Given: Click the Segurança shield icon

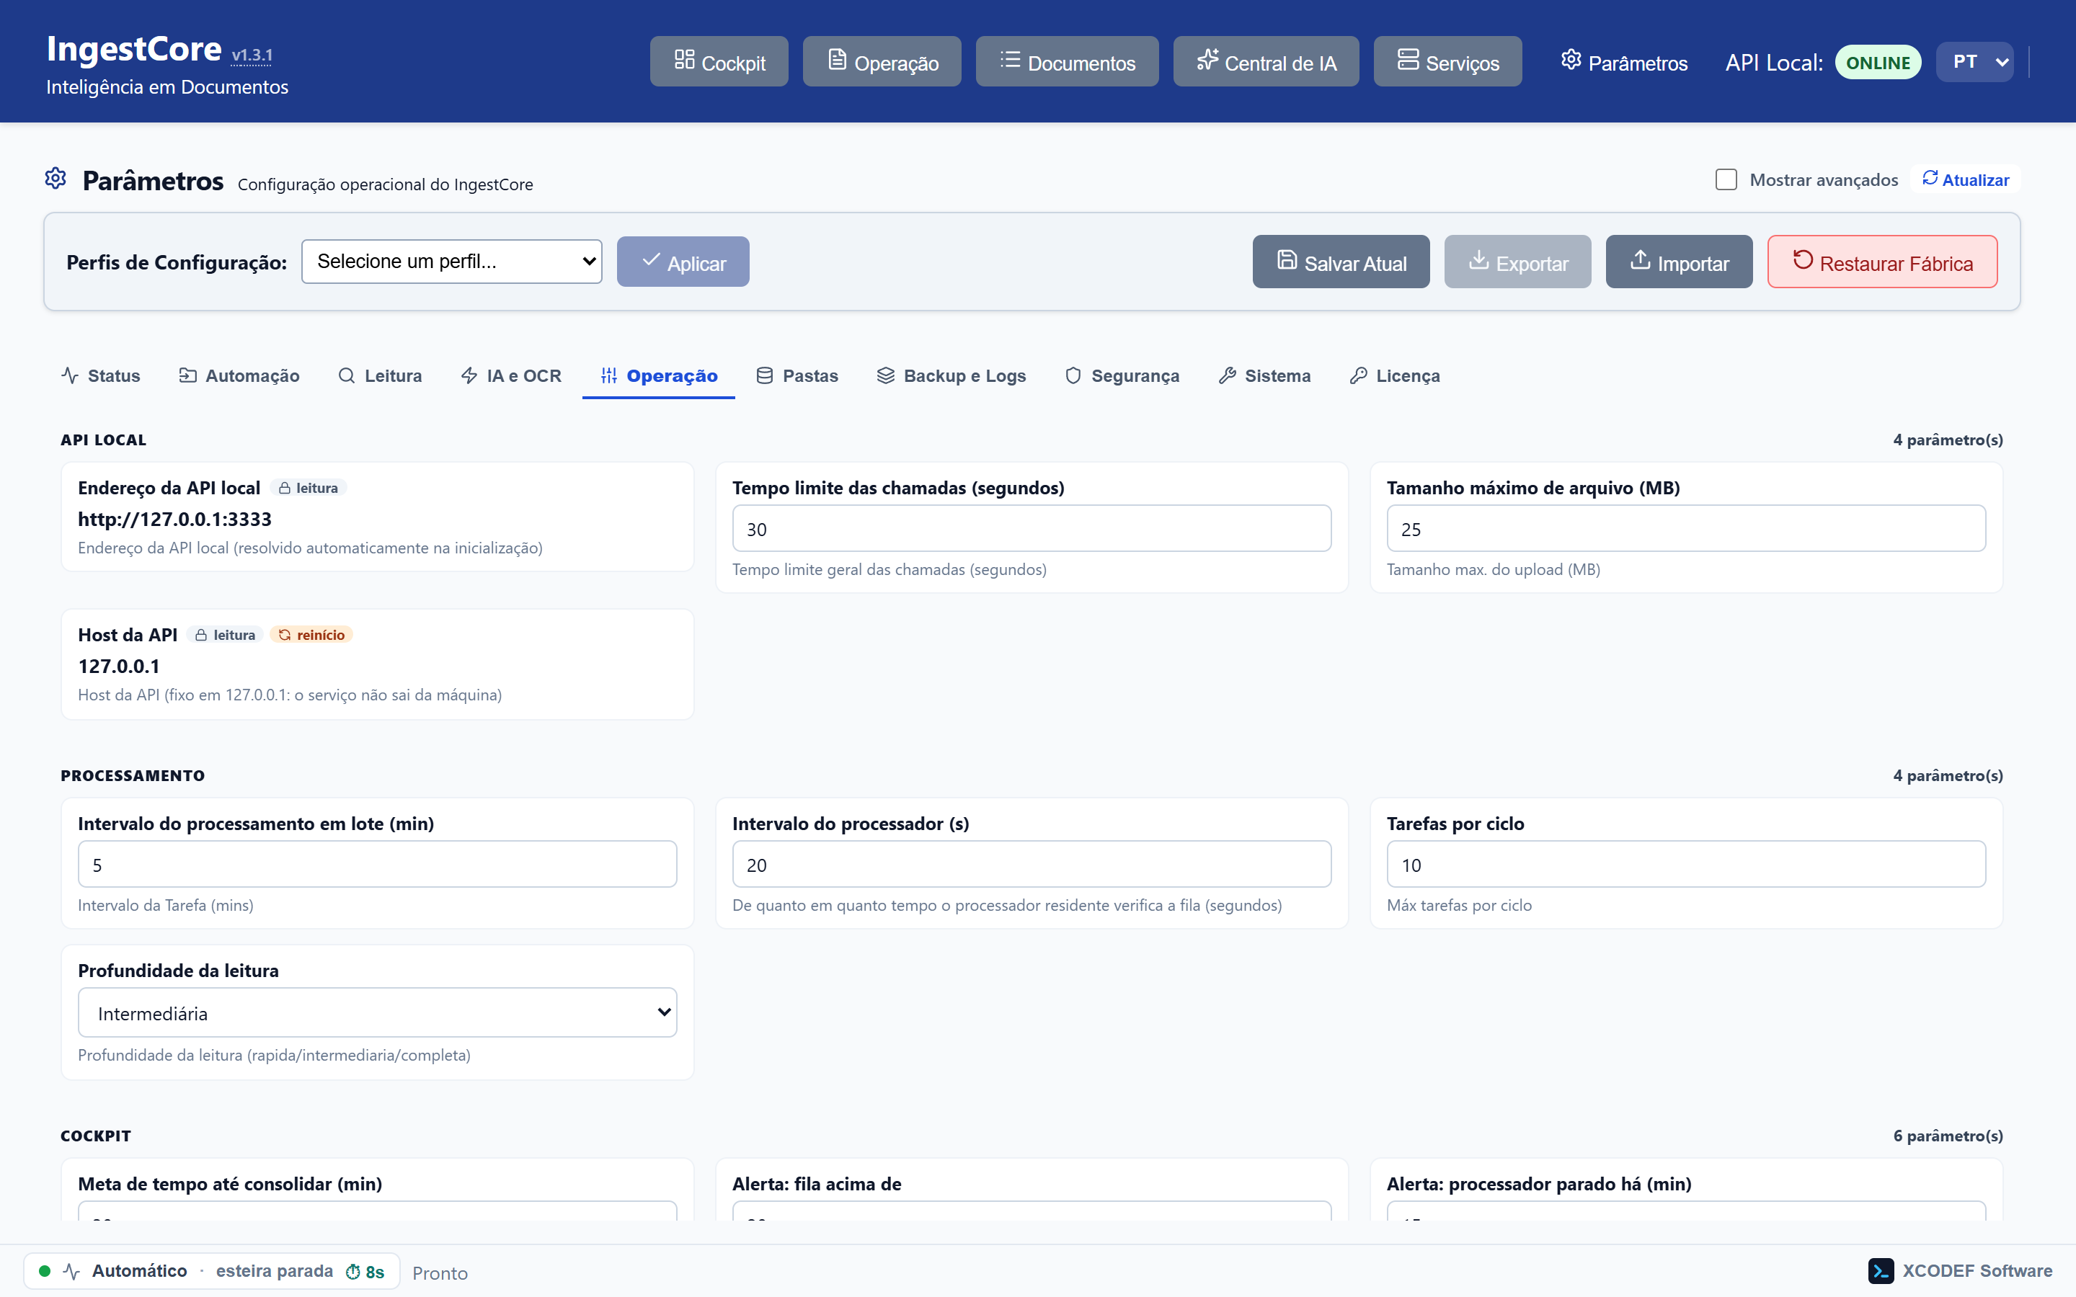Looking at the screenshot, I should click(x=1073, y=375).
